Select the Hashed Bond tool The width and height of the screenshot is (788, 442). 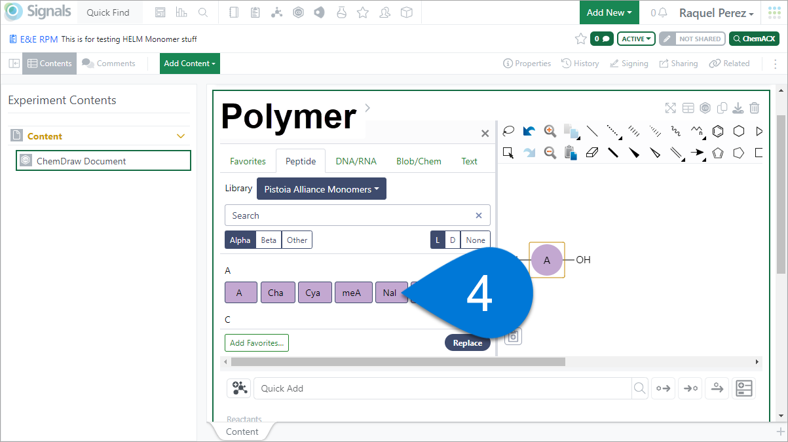[634, 131]
